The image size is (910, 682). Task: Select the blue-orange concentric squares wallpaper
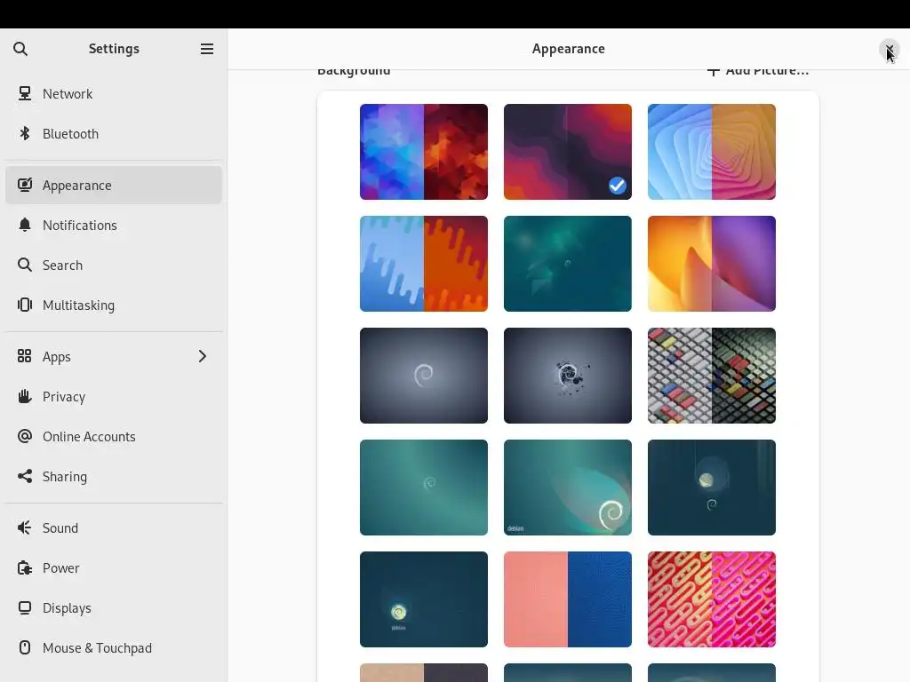[712, 152]
